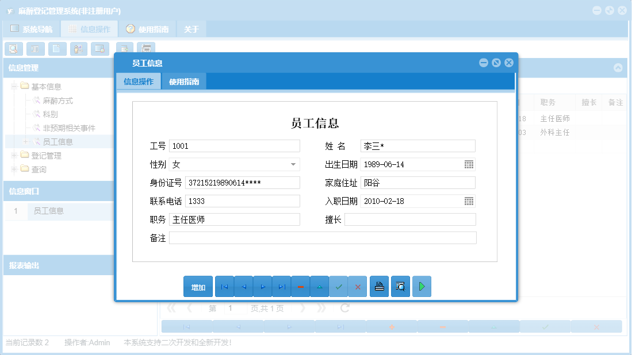Cancel edits with the red X icon
The width and height of the screenshot is (632, 355).
point(358,286)
